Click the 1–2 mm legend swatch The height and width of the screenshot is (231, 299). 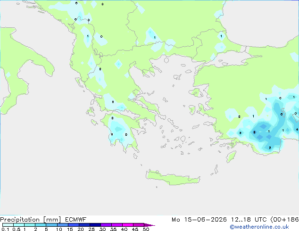(30, 225)
